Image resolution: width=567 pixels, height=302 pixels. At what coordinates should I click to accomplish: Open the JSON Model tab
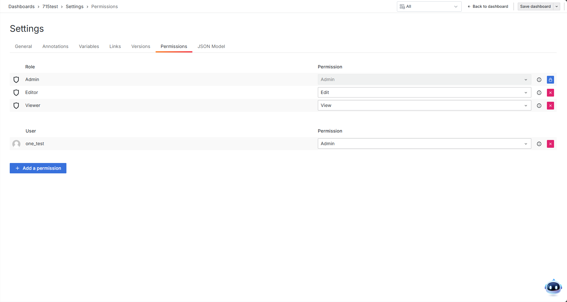(211, 47)
